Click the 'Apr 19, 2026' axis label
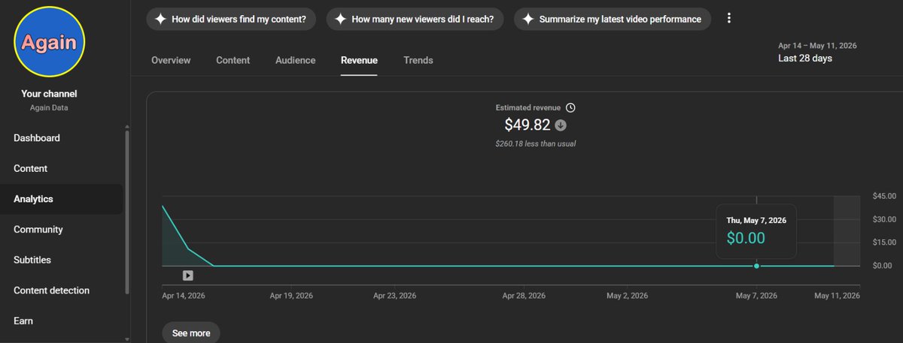Screen dimensions: 903x343 click(x=291, y=296)
